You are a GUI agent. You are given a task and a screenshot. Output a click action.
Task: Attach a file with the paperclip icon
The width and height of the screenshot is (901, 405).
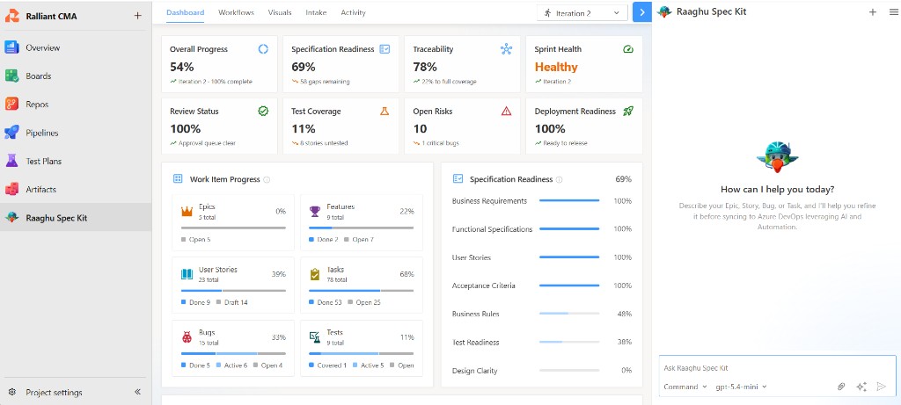(841, 387)
